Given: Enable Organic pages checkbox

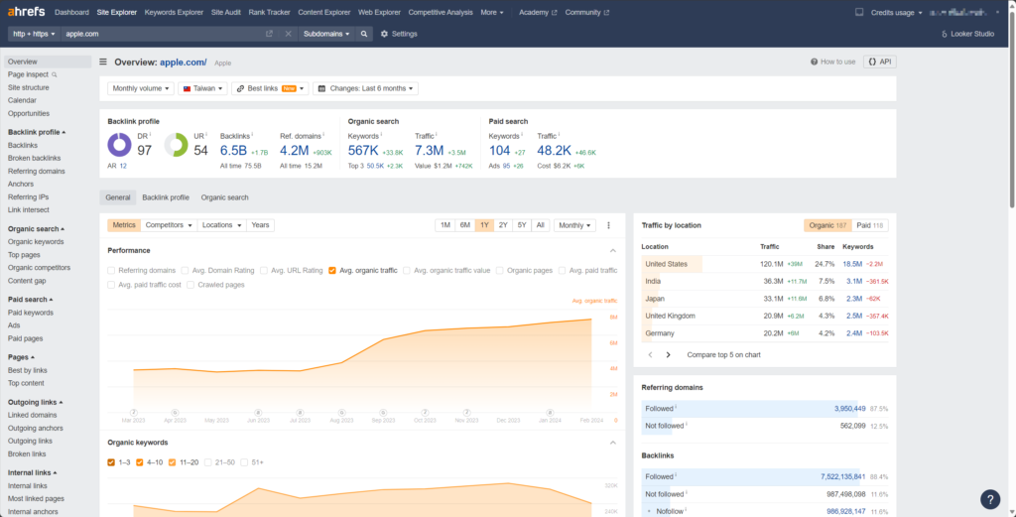Looking at the screenshot, I should click(x=500, y=270).
